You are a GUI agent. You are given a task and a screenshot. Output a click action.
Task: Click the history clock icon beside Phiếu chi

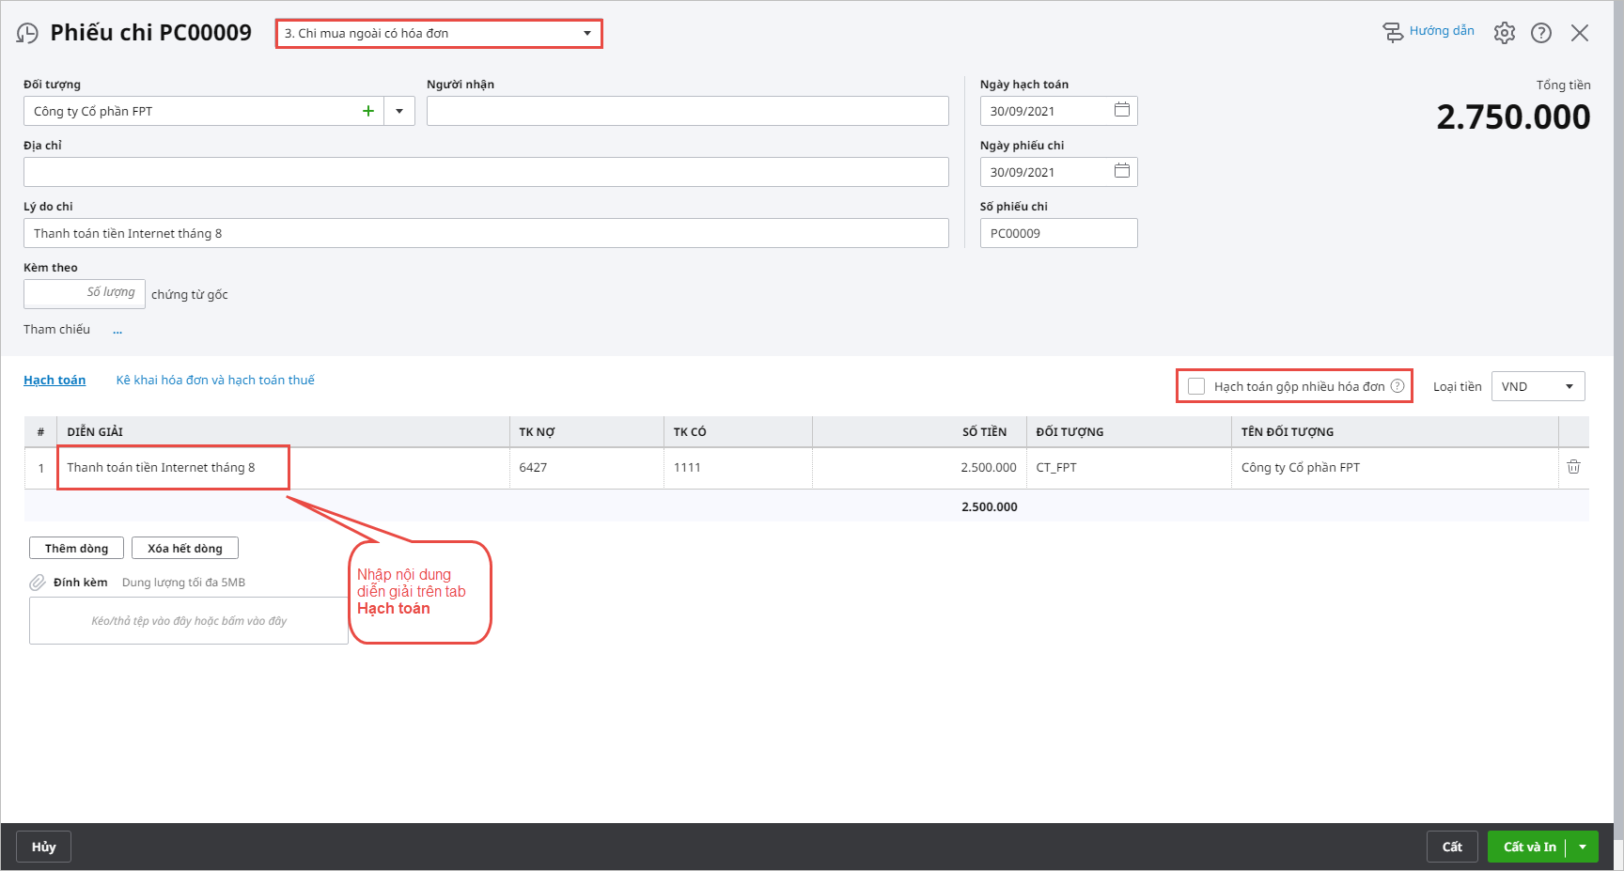(28, 34)
